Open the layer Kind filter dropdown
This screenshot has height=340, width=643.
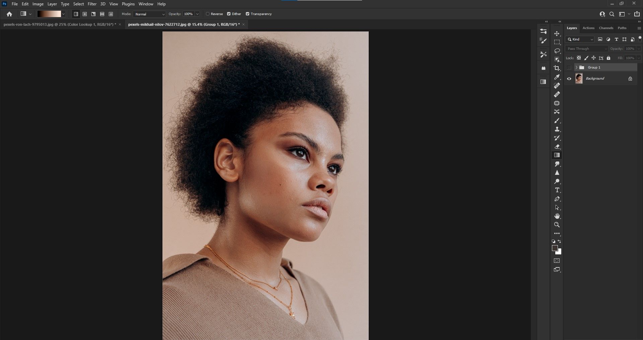click(x=580, y=39)
